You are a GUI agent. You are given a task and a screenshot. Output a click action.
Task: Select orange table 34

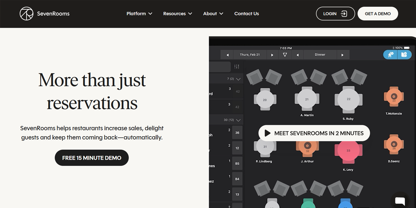pyautogui.click(x=394, y=144)
